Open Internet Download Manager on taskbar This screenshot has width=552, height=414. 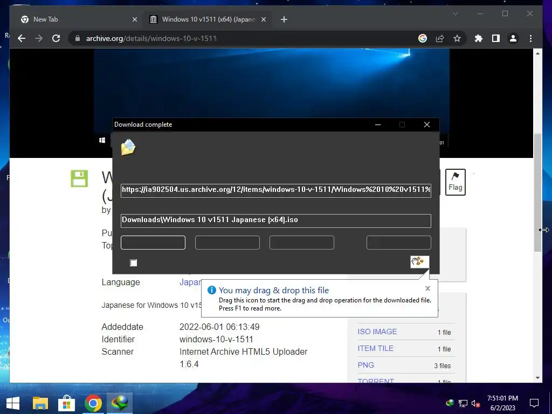click(120, 403)
